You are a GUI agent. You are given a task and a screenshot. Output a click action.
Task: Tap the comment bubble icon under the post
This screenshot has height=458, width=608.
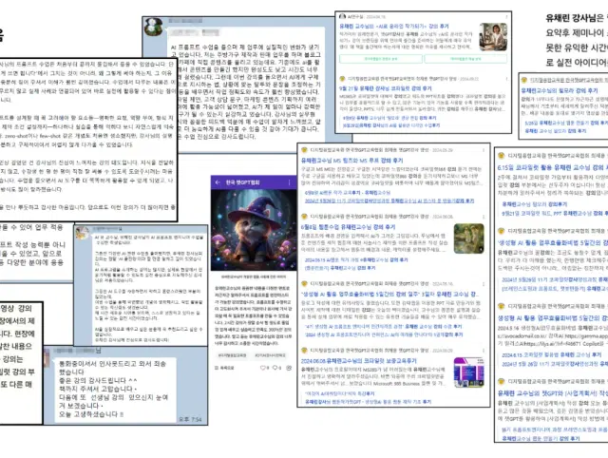(x=275, y=368)
